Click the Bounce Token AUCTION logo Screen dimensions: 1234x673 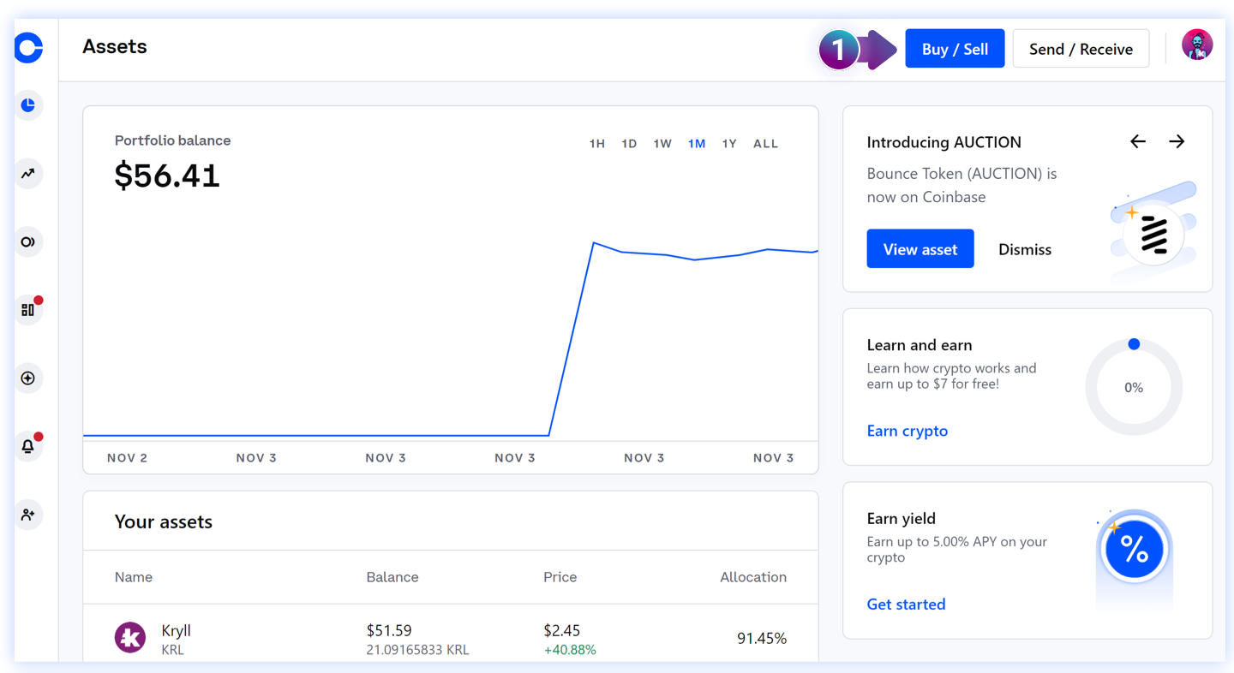pyautogui.click(x=1154, y=235)
